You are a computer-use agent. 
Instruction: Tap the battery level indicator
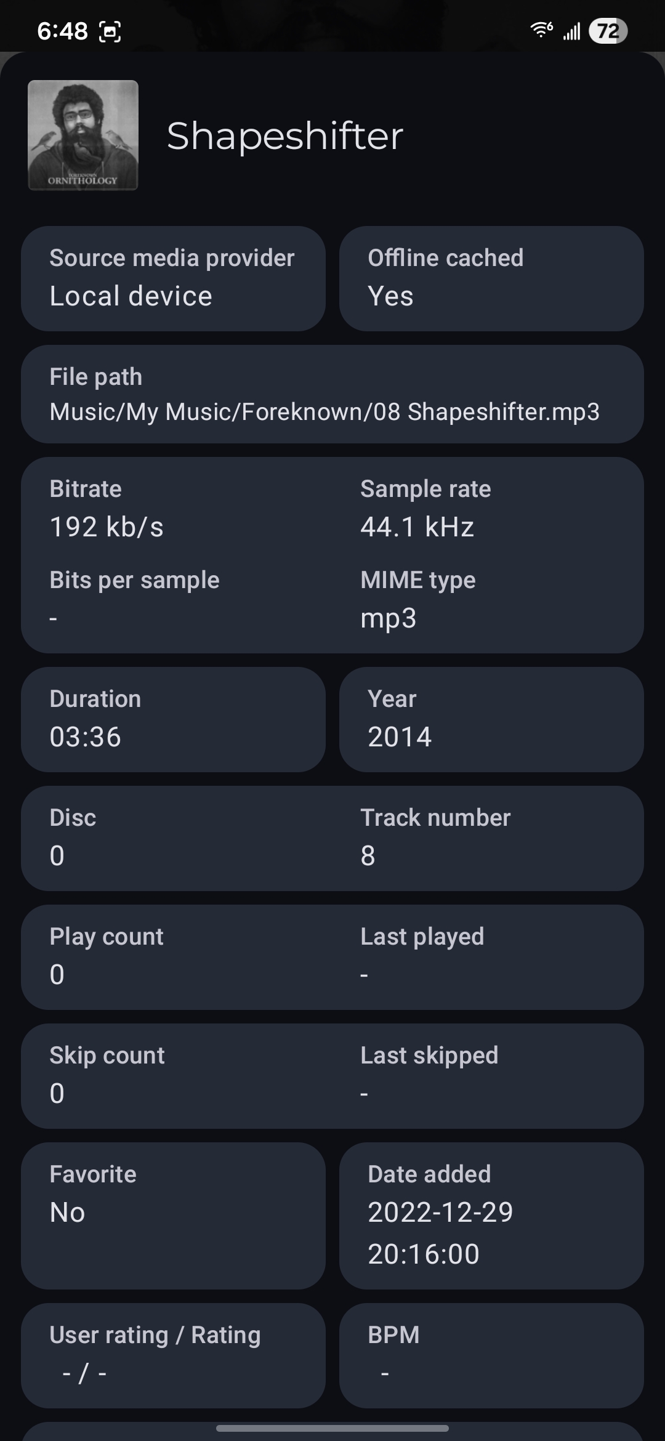pos(608,31)
